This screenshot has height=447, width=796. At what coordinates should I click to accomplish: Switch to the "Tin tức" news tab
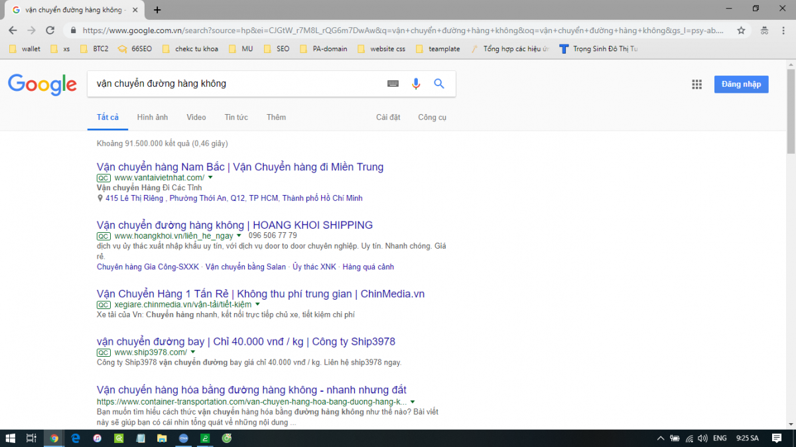[x=236, y=117]
